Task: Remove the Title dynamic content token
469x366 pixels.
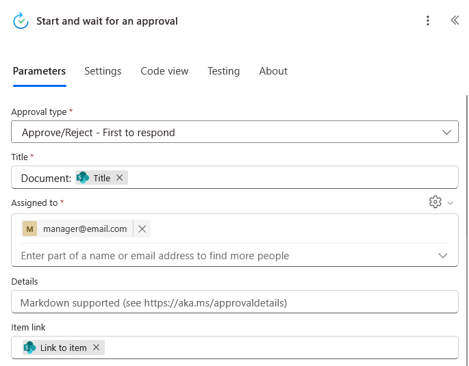Action: 120,177
